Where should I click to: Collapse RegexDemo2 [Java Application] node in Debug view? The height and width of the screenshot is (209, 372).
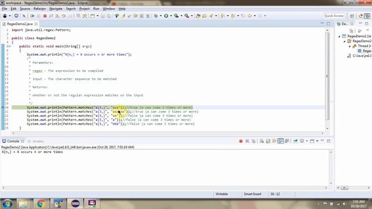pyautogui.click(x=339, y=36)
